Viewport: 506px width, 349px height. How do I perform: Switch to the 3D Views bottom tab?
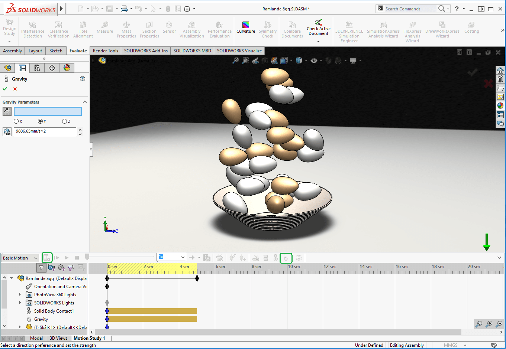click(58, 338)
